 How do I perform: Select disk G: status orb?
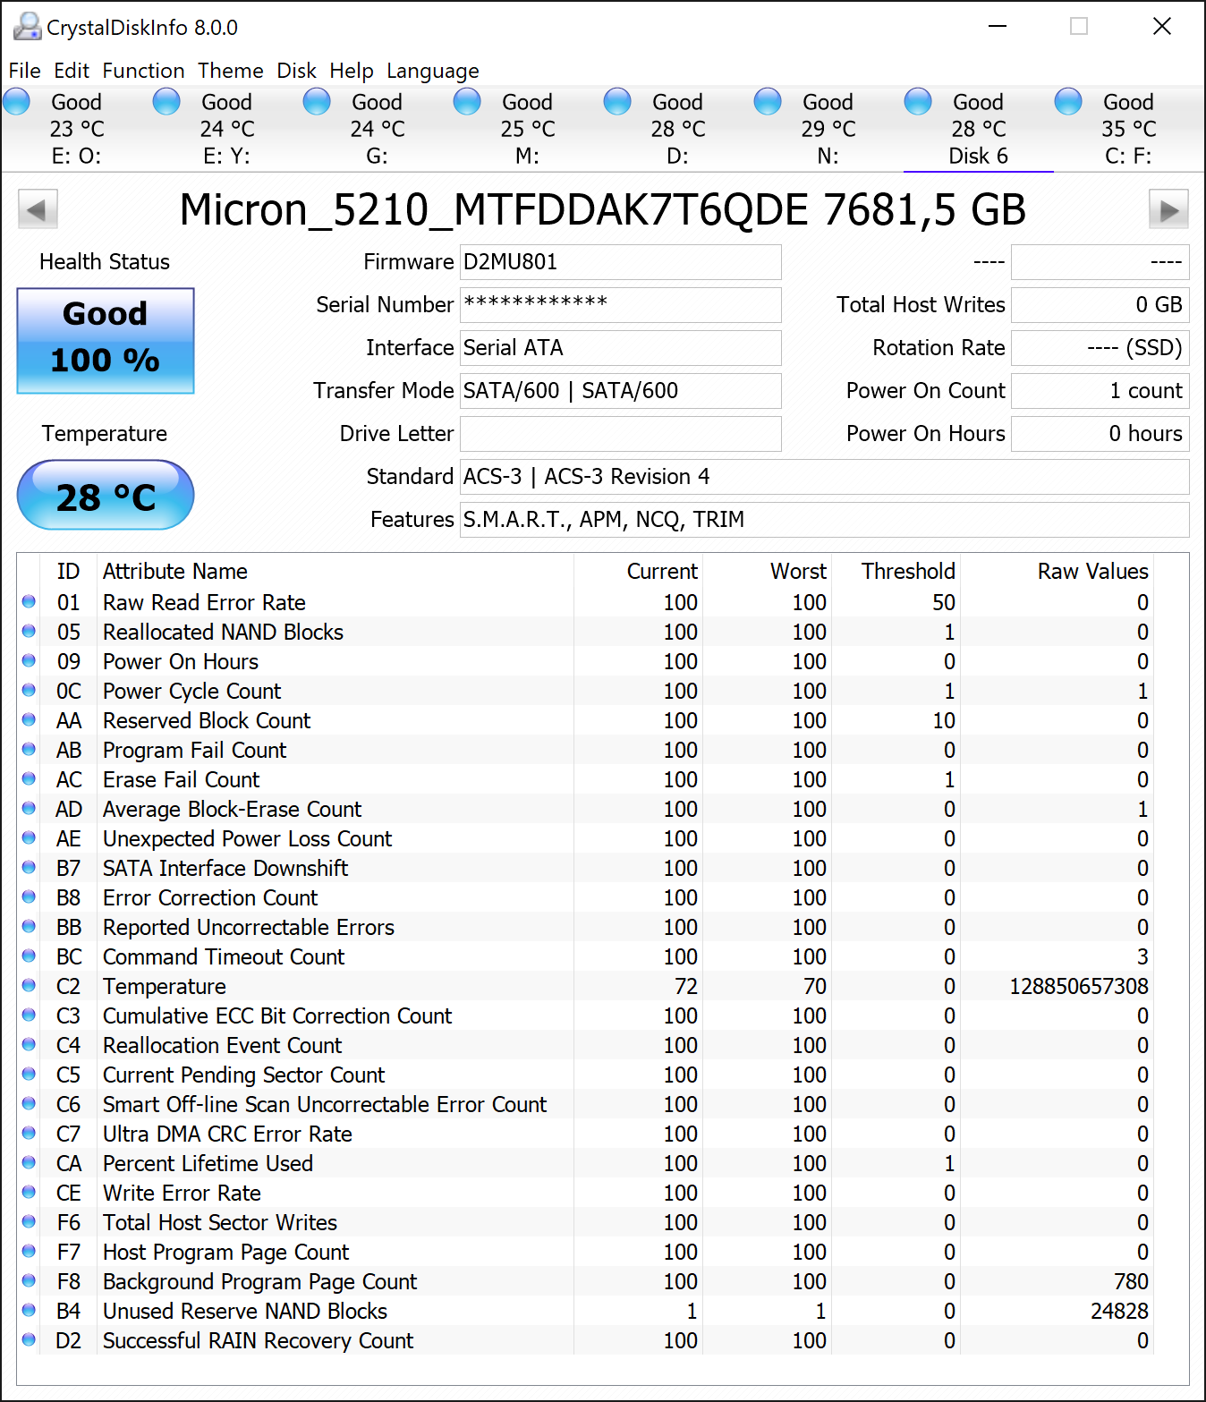click(x=317, y=102)
